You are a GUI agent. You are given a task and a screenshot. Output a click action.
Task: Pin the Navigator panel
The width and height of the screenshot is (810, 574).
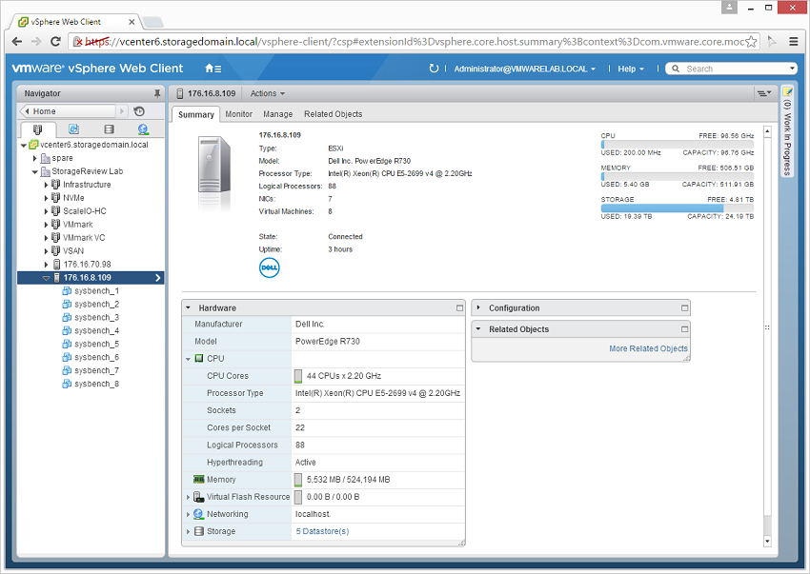click(x=157, y=93)
